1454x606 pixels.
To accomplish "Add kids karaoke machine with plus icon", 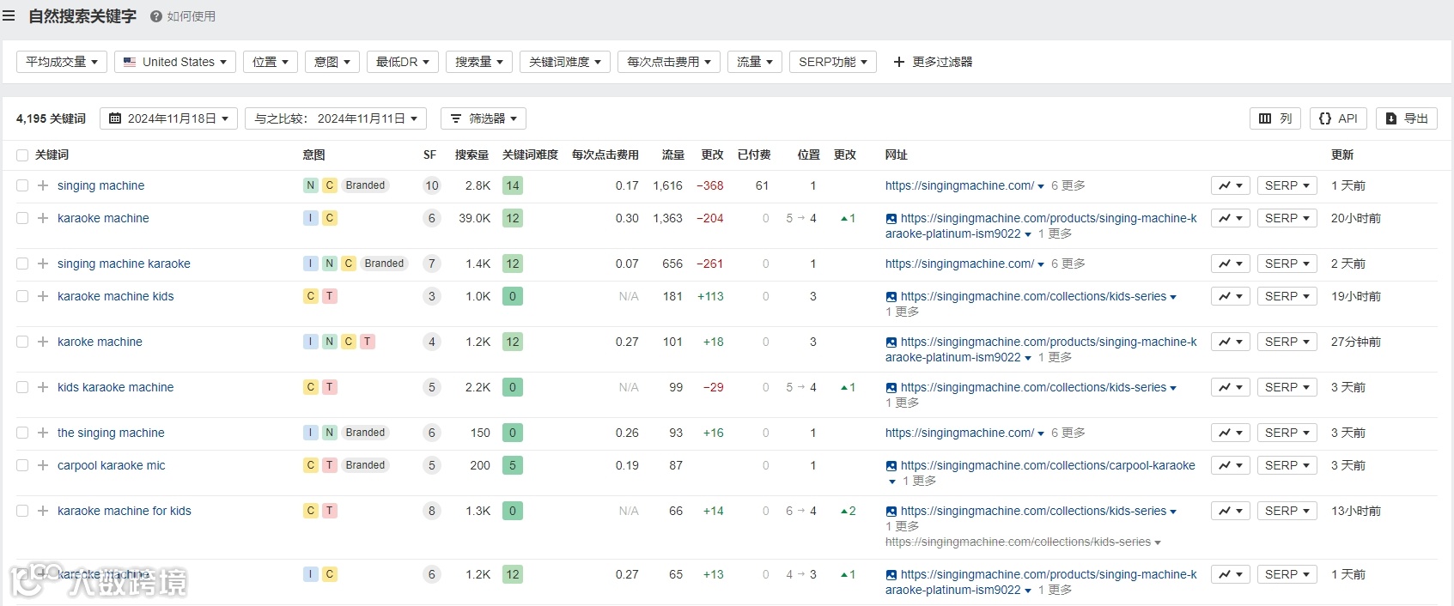I will pos(43,387).
